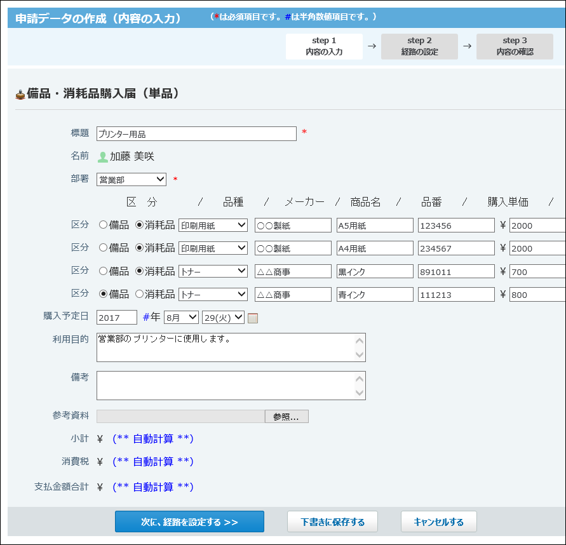The width and height of the screenshot is (566, 545).
Task: Click the unit price field showing 700
Action: 537,271
